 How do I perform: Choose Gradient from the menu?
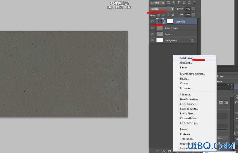coord(195,63)
